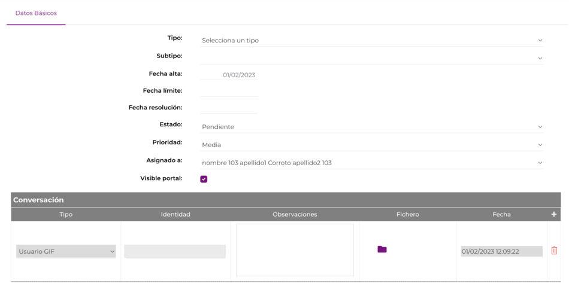Switch to the Datos Básicos tab

[x=36, y=13]
